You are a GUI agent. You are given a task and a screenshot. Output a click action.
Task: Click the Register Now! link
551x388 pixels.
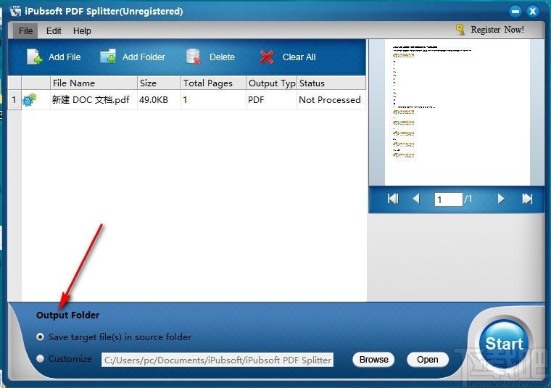(497, 30)
